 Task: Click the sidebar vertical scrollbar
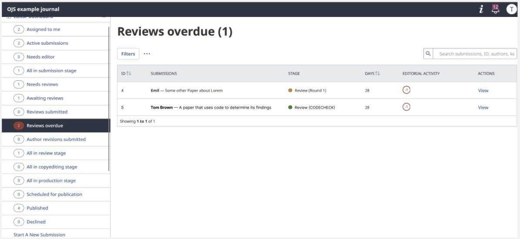[109, 100]
